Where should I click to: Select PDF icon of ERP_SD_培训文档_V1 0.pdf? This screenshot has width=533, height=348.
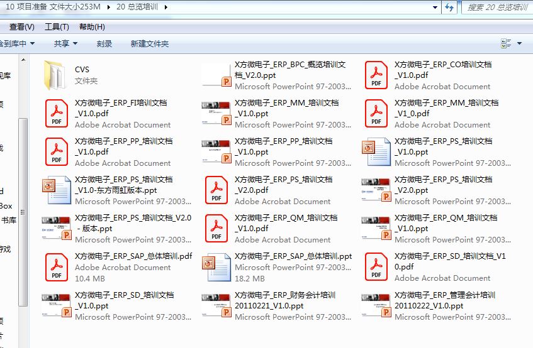coord(376,267)
